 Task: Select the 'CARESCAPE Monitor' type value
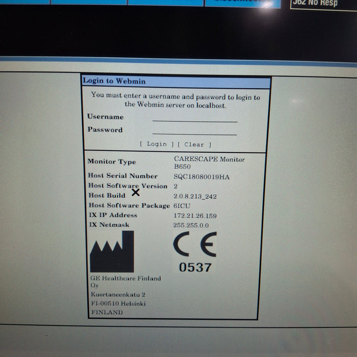[x=209, y=159]
